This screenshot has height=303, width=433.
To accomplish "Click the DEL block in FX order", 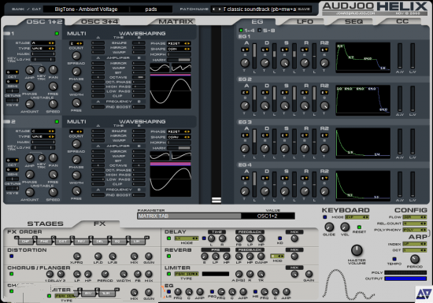I will point(100,241).
